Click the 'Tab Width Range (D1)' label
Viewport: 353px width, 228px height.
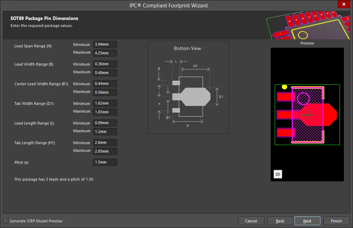click(34, 103)
